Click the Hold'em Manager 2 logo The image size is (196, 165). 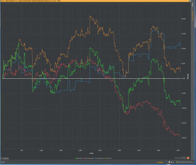(x=188, y=158)
